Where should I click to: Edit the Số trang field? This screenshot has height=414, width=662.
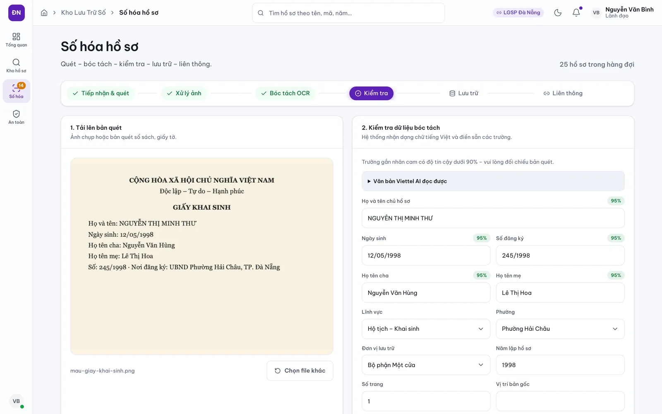(x=426, y=401)
